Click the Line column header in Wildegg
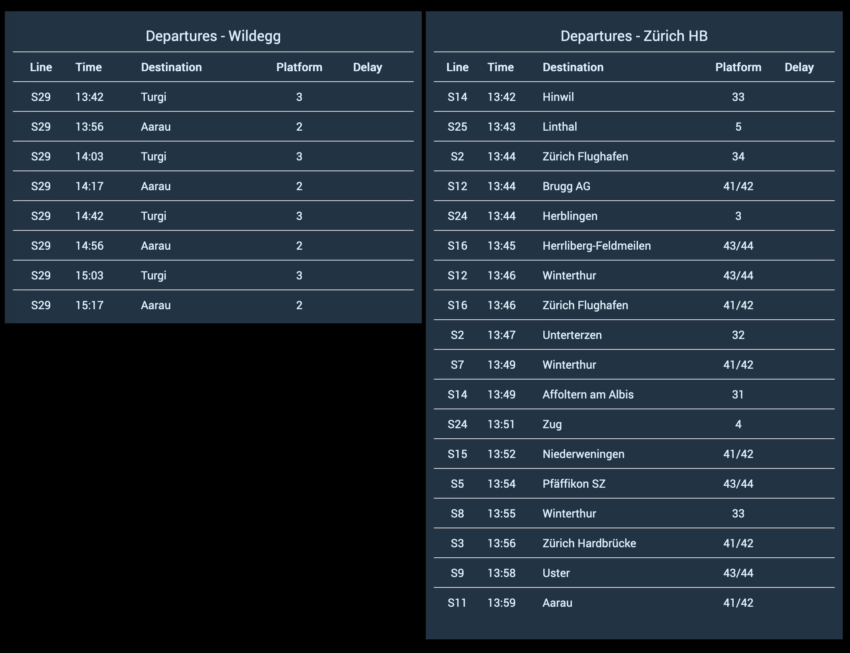This screenshot has height=653, width=850. point(43,66)
